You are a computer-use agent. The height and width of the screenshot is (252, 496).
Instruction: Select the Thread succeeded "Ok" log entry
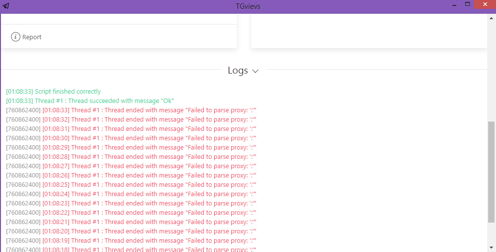click(x=90, y=101)
